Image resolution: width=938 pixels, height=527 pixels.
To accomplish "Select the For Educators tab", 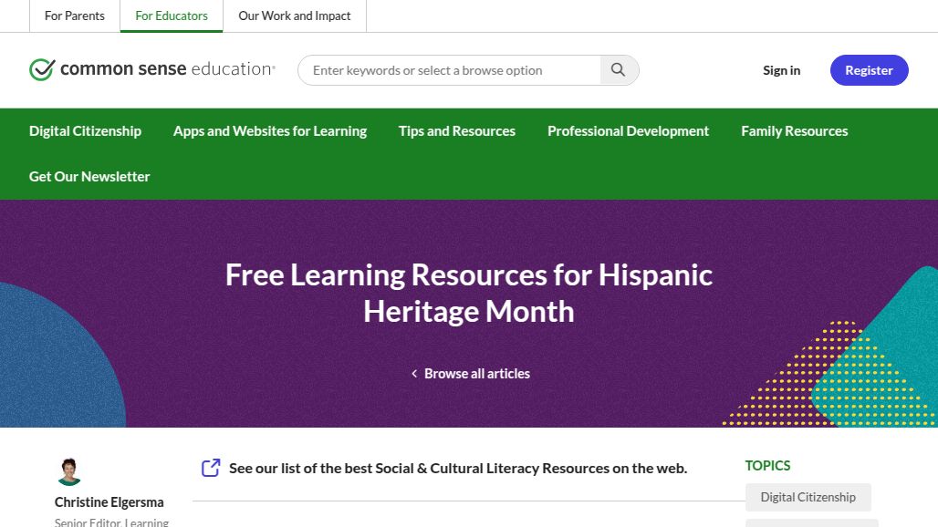I will click(172, 16).
